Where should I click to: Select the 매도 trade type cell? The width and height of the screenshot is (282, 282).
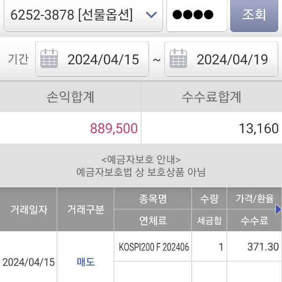[86, 262]
